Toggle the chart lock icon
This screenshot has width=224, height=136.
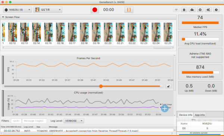(x=169, y=86)
